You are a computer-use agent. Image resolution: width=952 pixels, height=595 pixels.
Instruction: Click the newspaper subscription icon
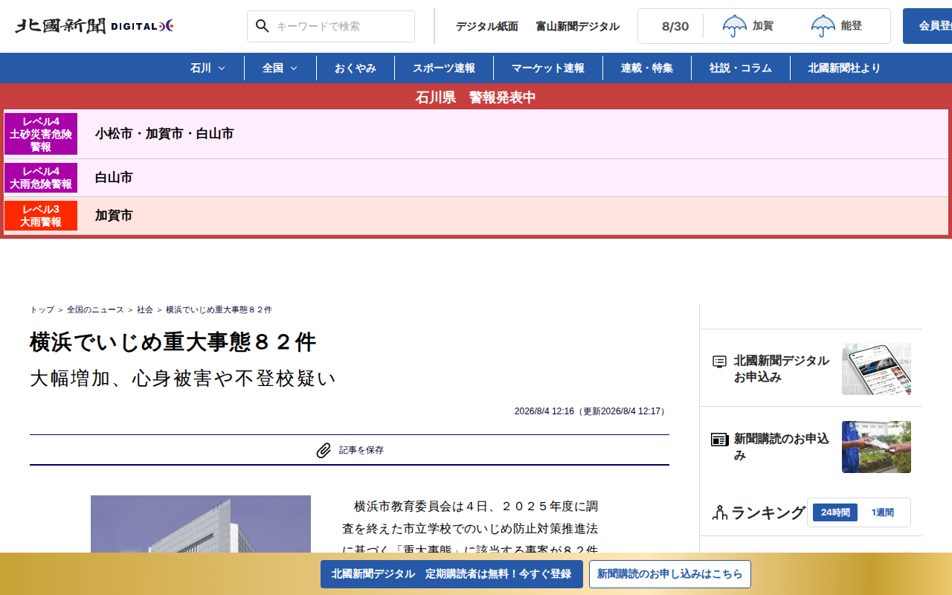[719, 439]
